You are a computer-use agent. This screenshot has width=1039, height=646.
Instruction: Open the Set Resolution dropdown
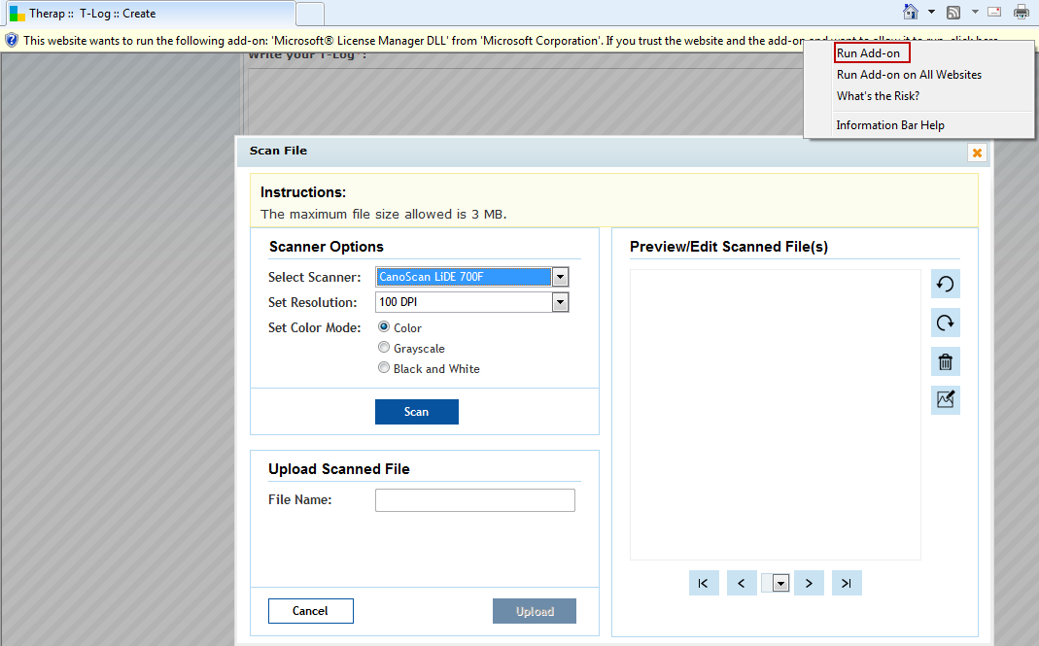pos(561,302)
